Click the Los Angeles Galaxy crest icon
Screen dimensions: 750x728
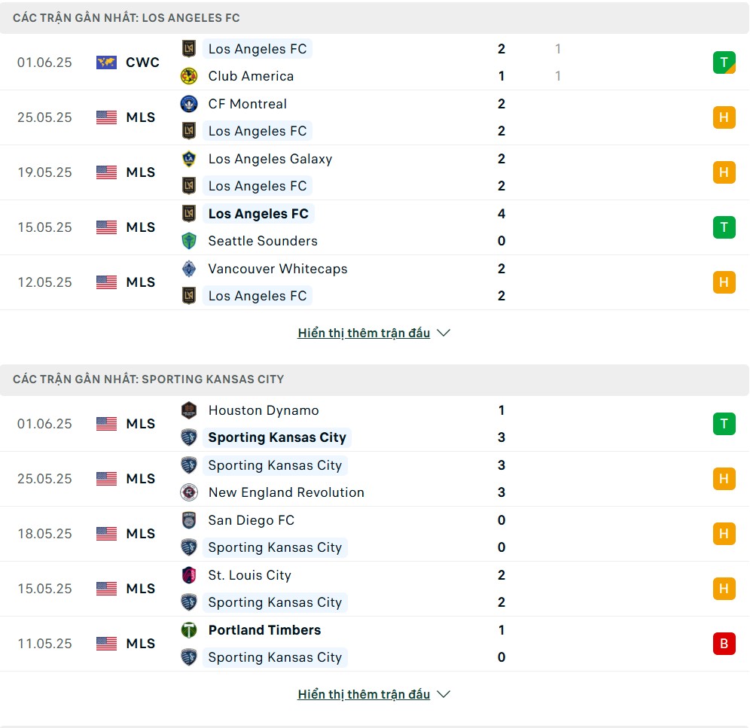pos(189,159)
